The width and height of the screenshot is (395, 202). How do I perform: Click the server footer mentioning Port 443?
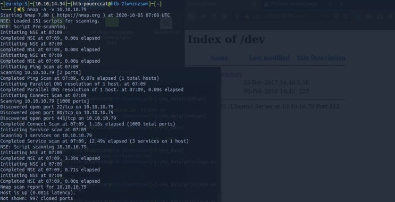[280, 106]
